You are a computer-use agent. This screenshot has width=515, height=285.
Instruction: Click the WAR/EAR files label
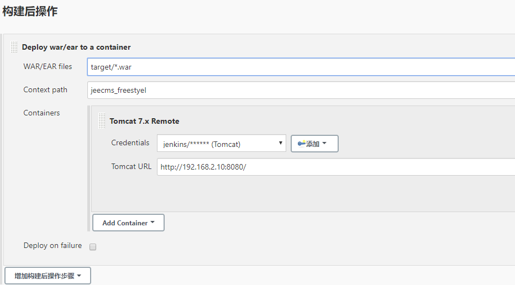[x=48, y=67]
